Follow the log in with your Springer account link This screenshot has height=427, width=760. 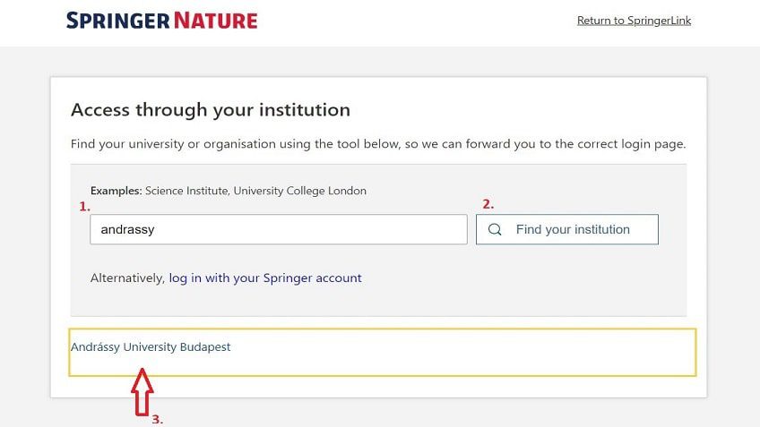click(x=265, y=278)
